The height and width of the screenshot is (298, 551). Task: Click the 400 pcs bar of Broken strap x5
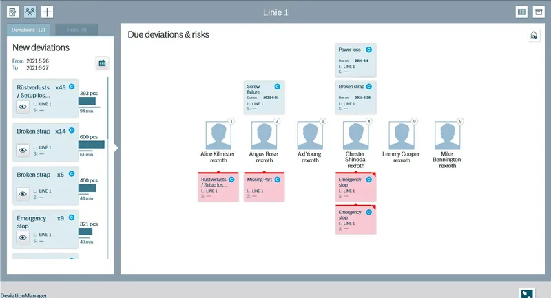pyautogui.click(x=87, y=189)
